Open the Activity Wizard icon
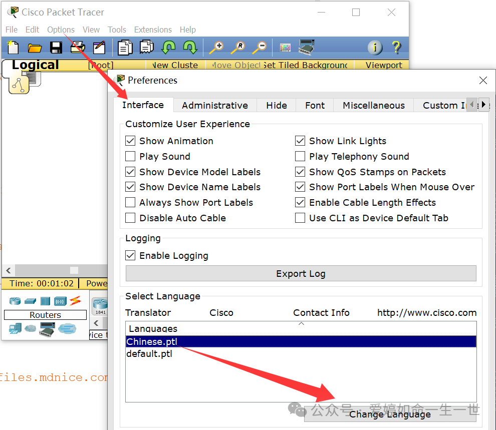Screen dimensions: 496x430 (99, 48)
